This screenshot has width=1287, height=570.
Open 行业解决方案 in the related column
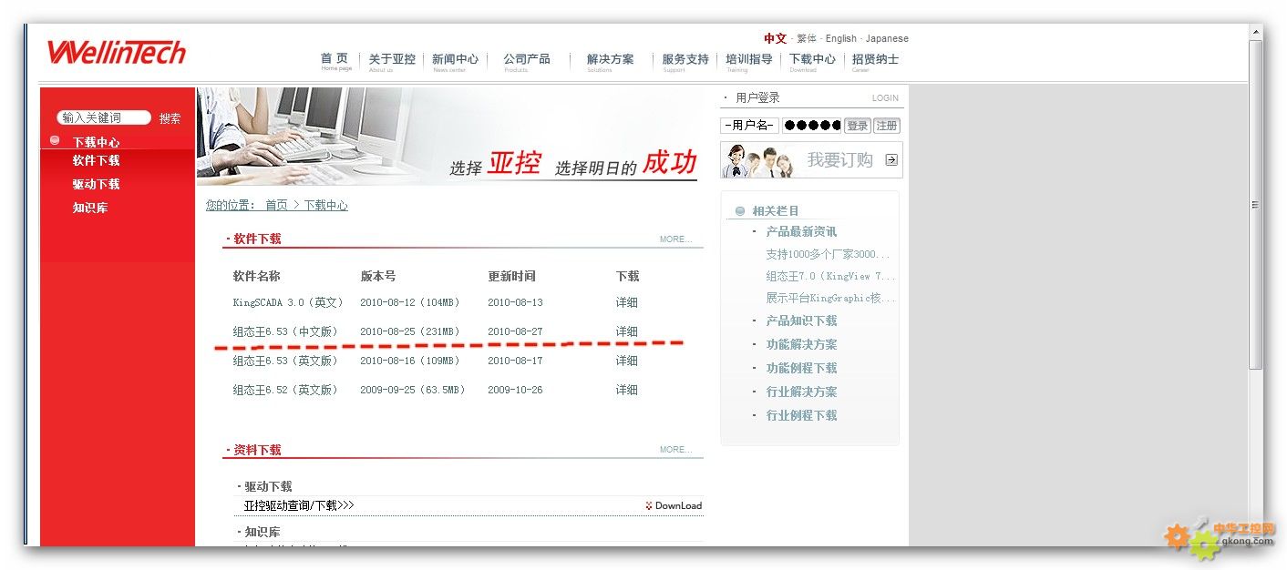click(801, 392)
